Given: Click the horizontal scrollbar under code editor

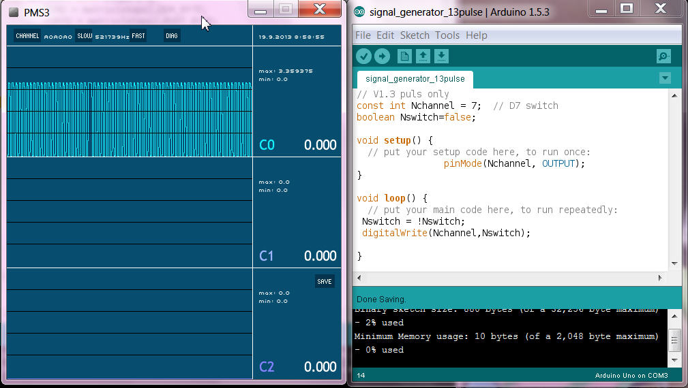Looking at the screenshot, I should (x=509, y=278).
